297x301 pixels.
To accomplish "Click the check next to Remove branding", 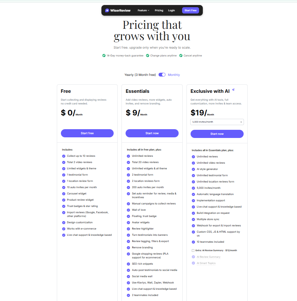I will pyautogui.click(x=128, y=247).
